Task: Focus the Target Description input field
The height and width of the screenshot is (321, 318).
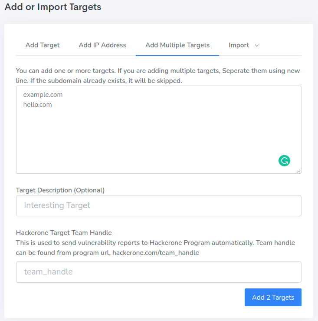Action: pyautogui.click(x=158, y=205)
